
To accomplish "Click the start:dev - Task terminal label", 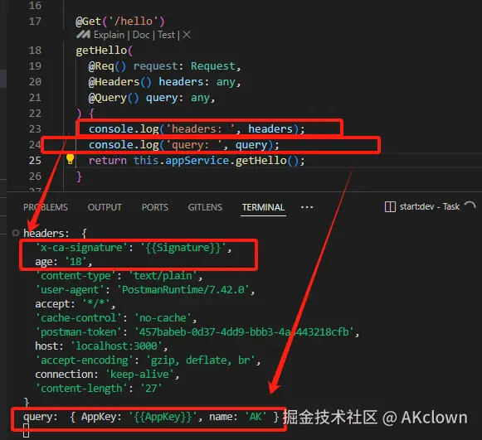I will 430,206.
